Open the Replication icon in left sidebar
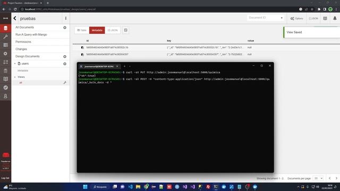The image size is (340, 191). 6,62
